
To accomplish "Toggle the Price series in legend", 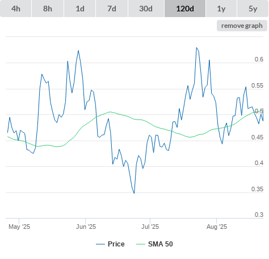I will (x=116, y=244).
